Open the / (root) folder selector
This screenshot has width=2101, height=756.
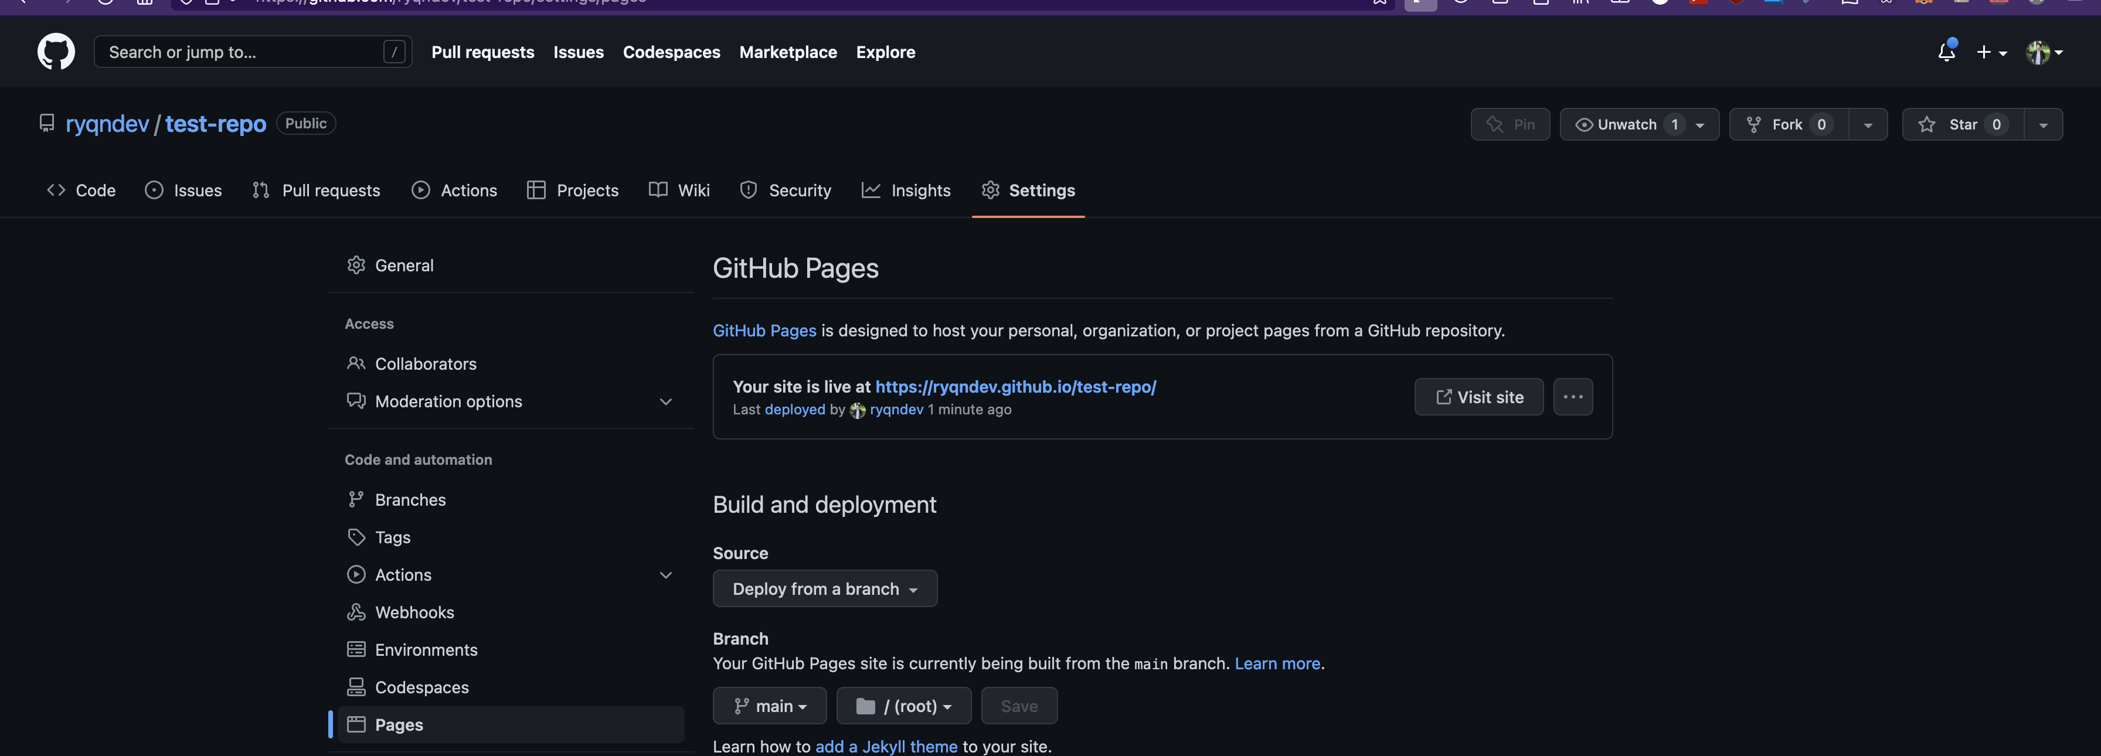(904, 706)
